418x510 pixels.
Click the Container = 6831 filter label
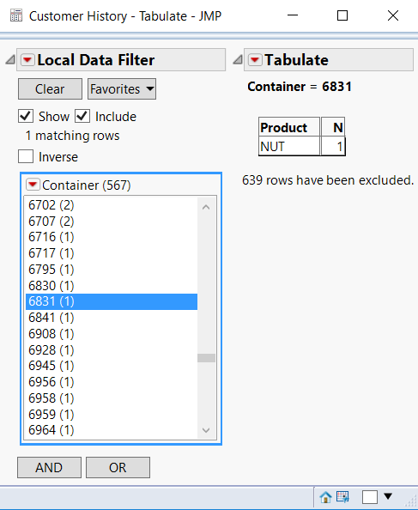click(300, 87)
